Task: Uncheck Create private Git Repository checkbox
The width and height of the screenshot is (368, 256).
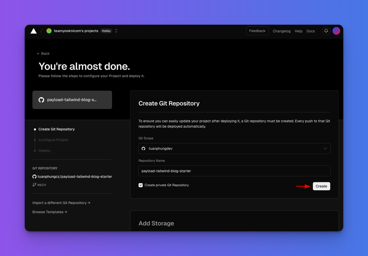Action: point(141,185)
